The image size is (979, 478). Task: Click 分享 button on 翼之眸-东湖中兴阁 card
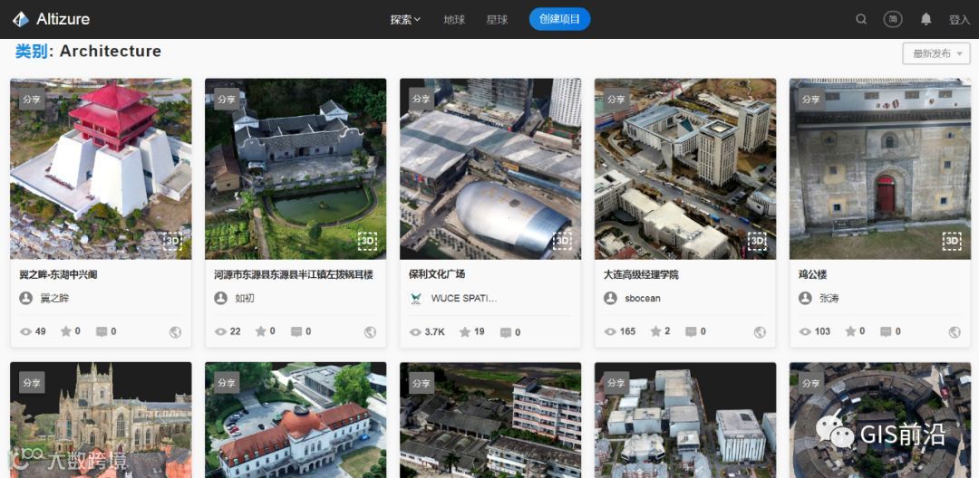(31, 99)
